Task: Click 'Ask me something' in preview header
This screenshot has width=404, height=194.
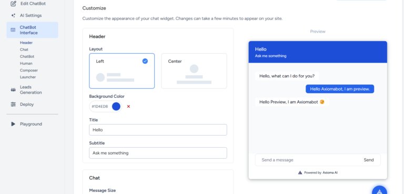Action: (x=270, y=56)
